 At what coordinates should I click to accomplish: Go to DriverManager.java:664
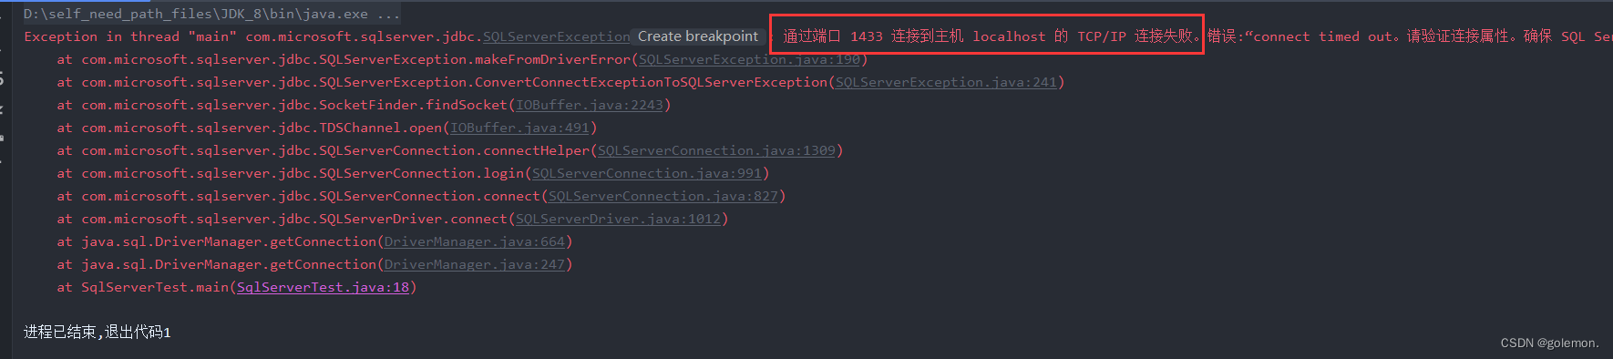475,241
